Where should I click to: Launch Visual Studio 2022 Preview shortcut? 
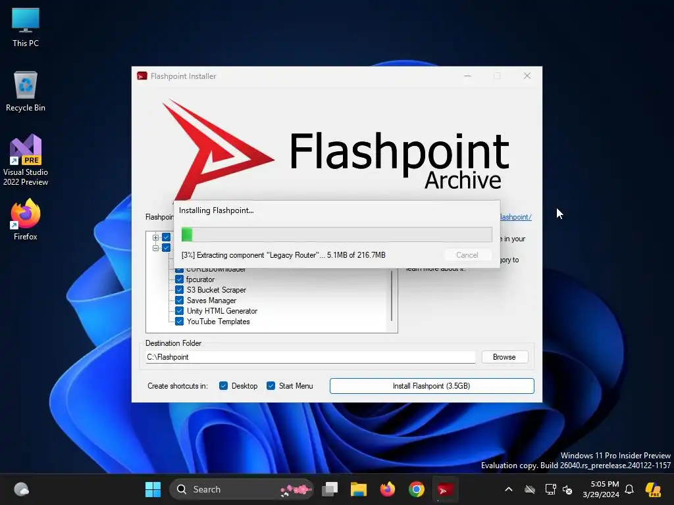(x=26, y=160)
